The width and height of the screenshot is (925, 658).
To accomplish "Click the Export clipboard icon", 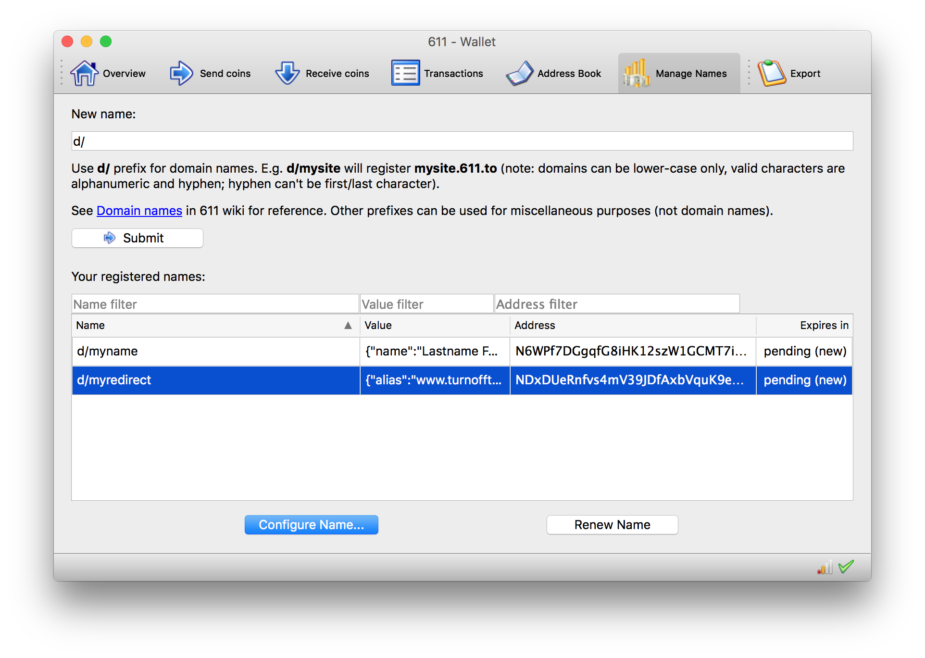I will click(771, 74).
